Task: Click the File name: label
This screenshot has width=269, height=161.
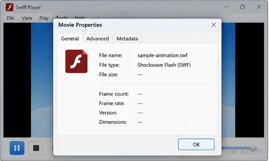Action: [x=111, y=55]
